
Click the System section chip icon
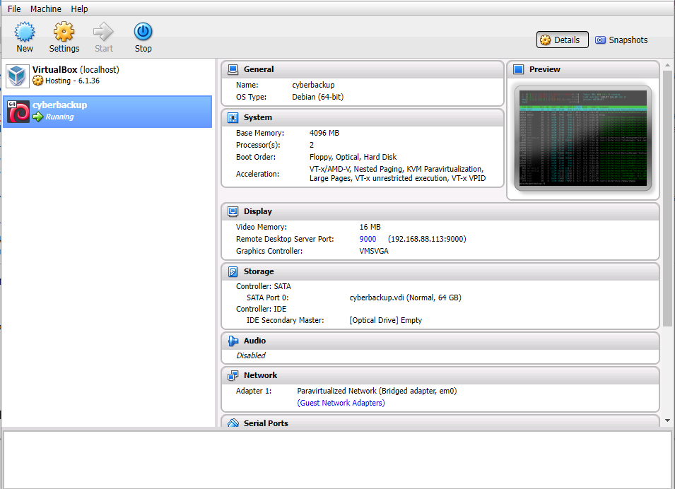point(233,117)
